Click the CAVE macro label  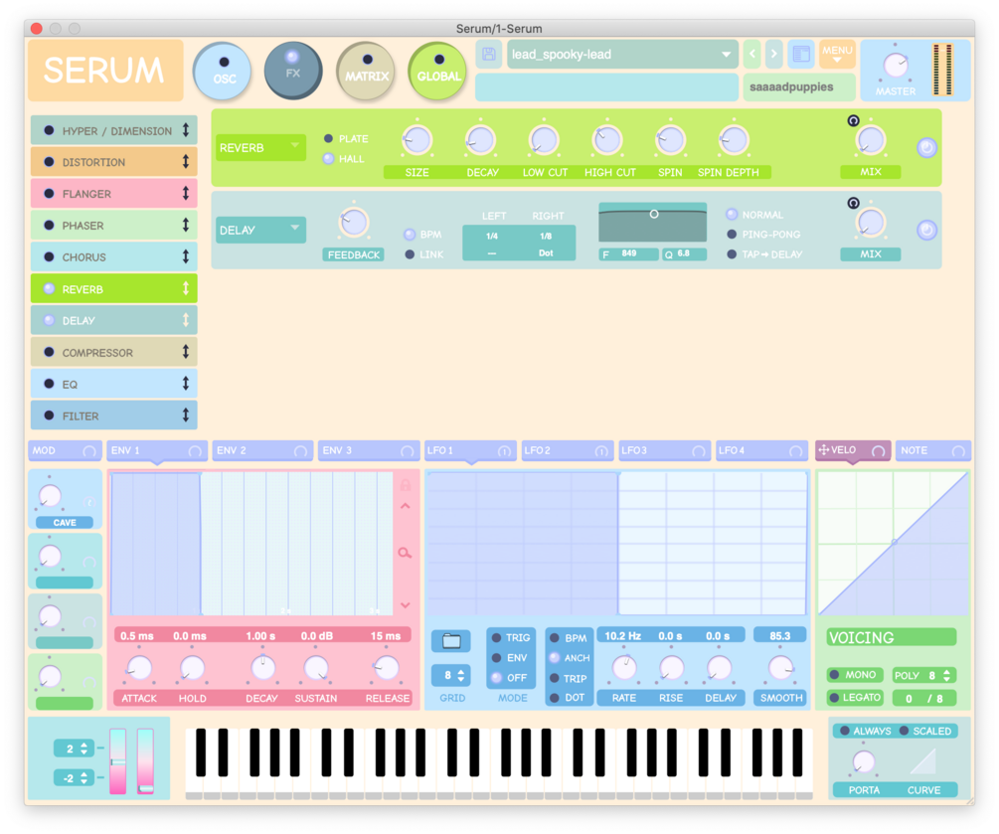65,523
